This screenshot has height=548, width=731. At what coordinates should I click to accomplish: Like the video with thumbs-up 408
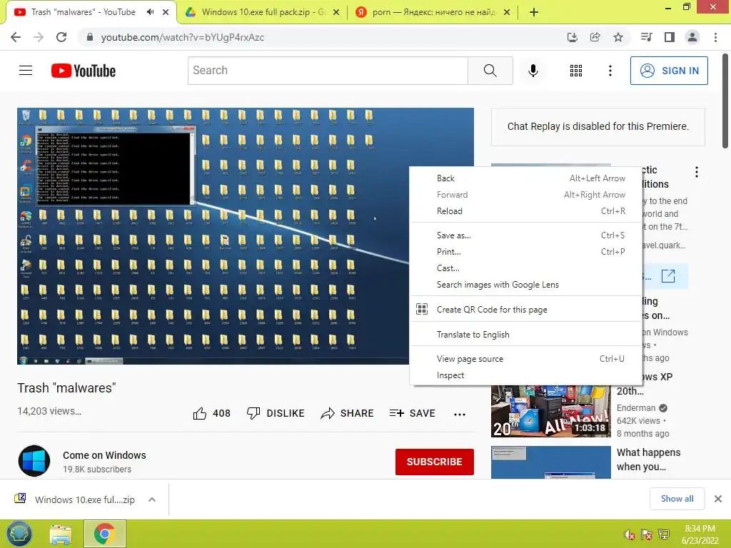pos(211,413)
